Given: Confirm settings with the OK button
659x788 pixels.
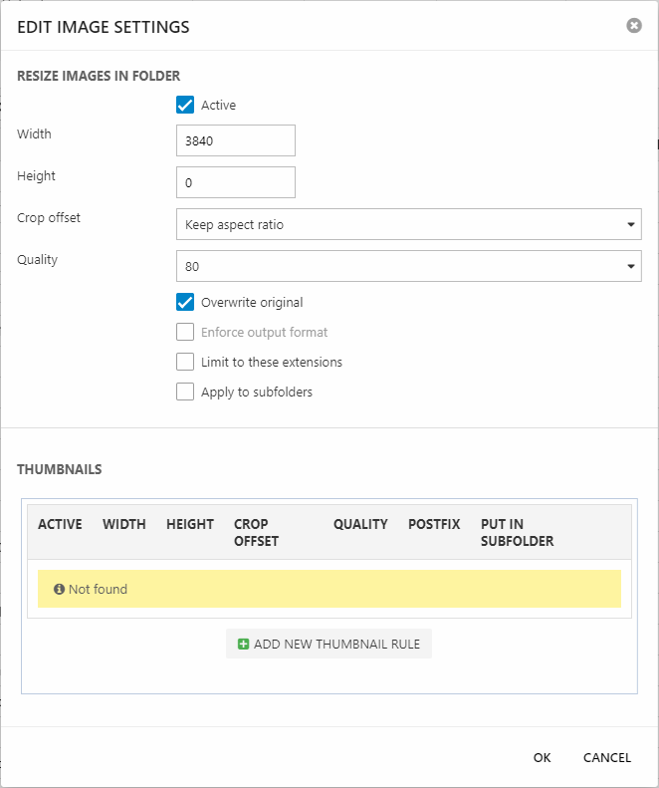Looking at the screenshot, I should [x=542, y=757].
